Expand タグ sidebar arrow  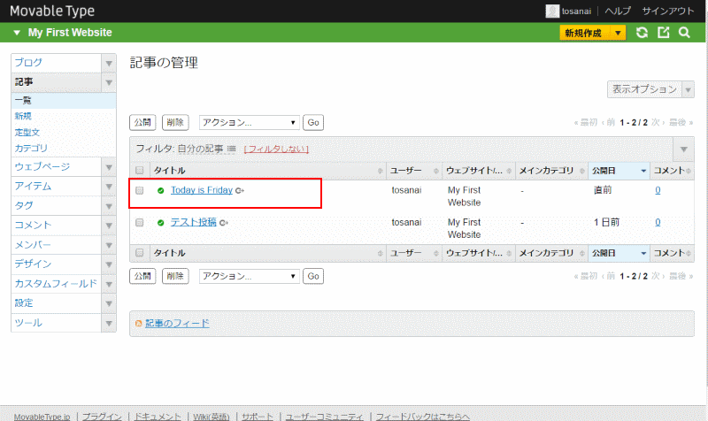coord(109,206)
